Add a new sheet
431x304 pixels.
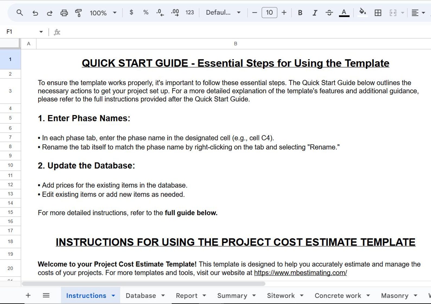[28, 295]
